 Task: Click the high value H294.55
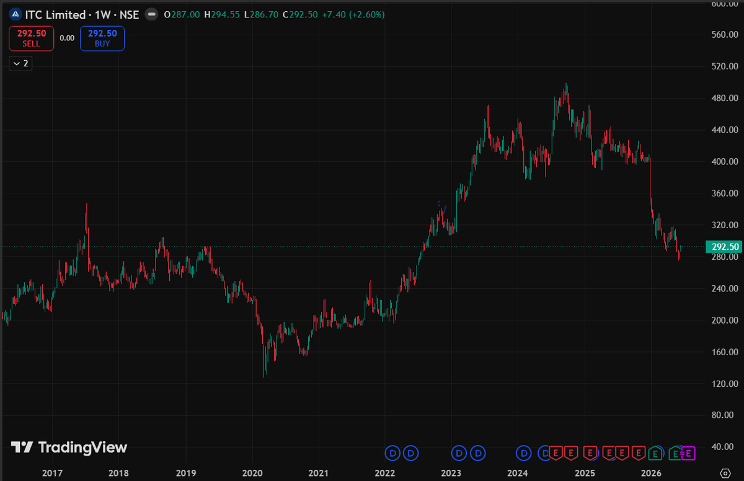221,14
